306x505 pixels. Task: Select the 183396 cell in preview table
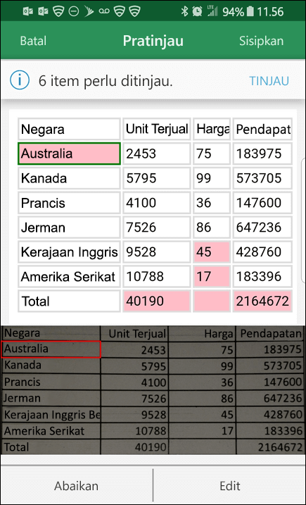click(x=262, y=276)
